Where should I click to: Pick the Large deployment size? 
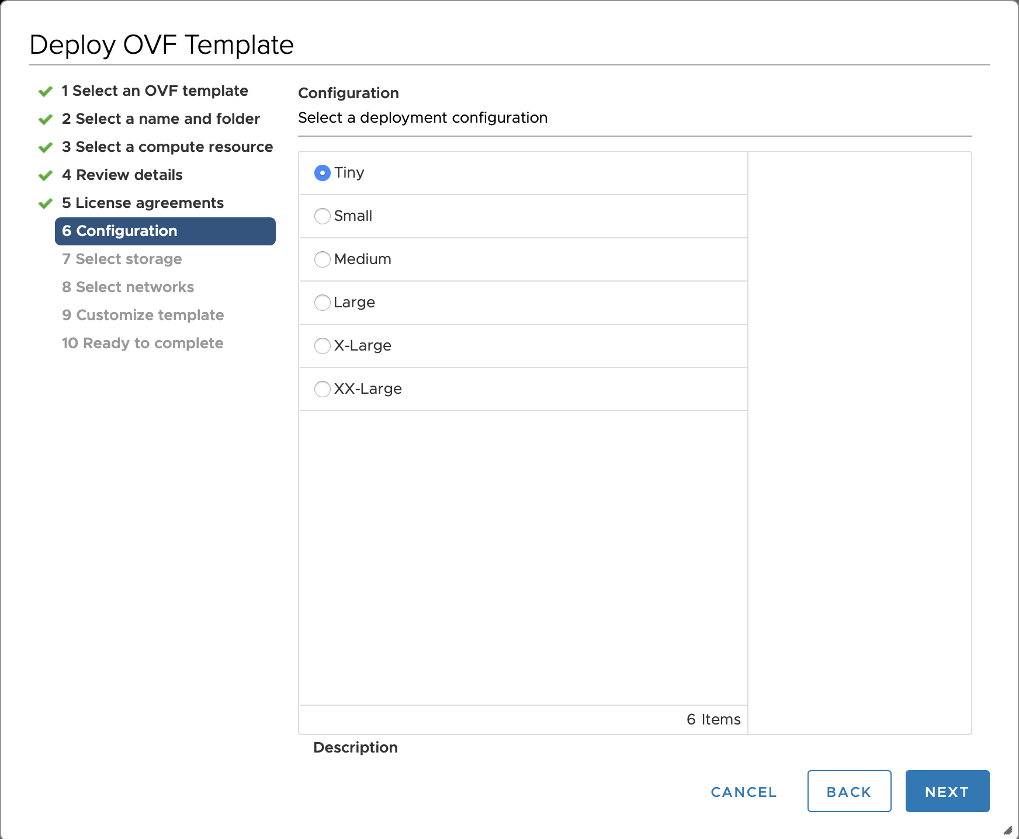pyautogui.click(x=323, y=303)
